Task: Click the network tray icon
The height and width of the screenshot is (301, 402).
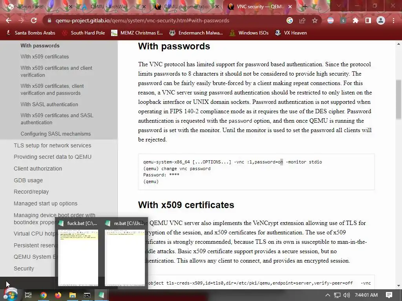Action: 337,295
